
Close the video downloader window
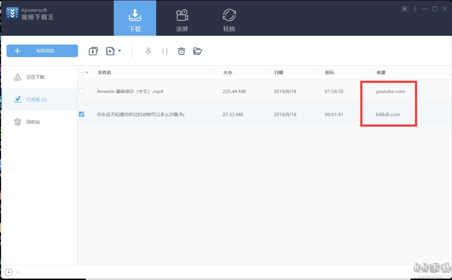click(x=445, y=9)
